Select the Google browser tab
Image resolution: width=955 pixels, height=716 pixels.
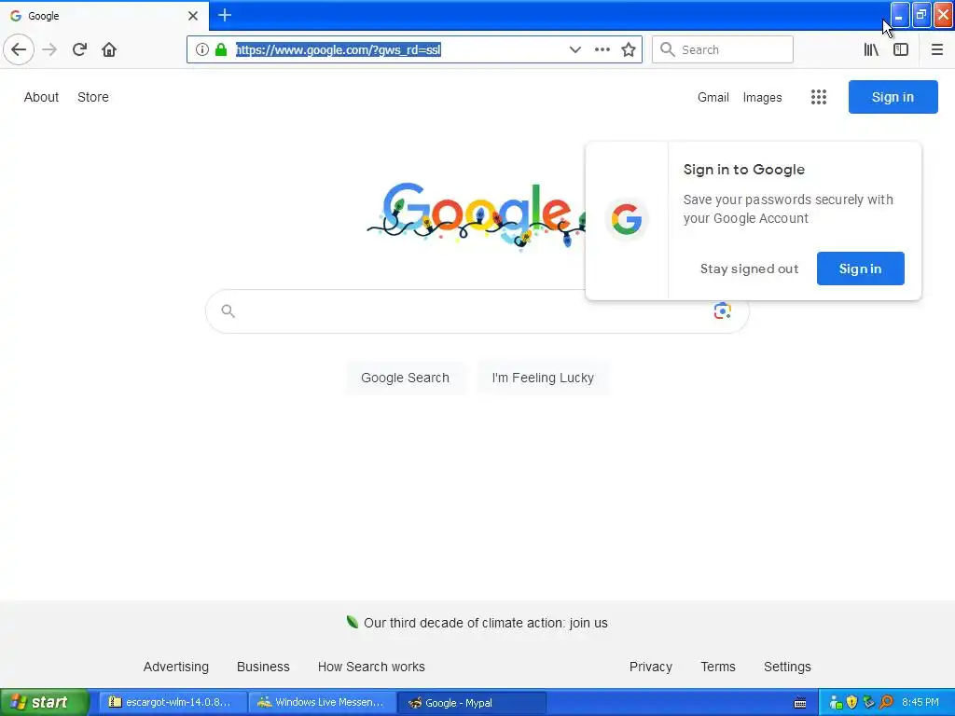[x=104, y=16]
